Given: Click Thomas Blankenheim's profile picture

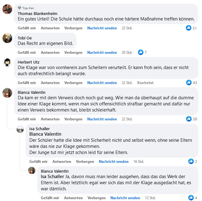Looking at the screenshot, I should 7,9.
